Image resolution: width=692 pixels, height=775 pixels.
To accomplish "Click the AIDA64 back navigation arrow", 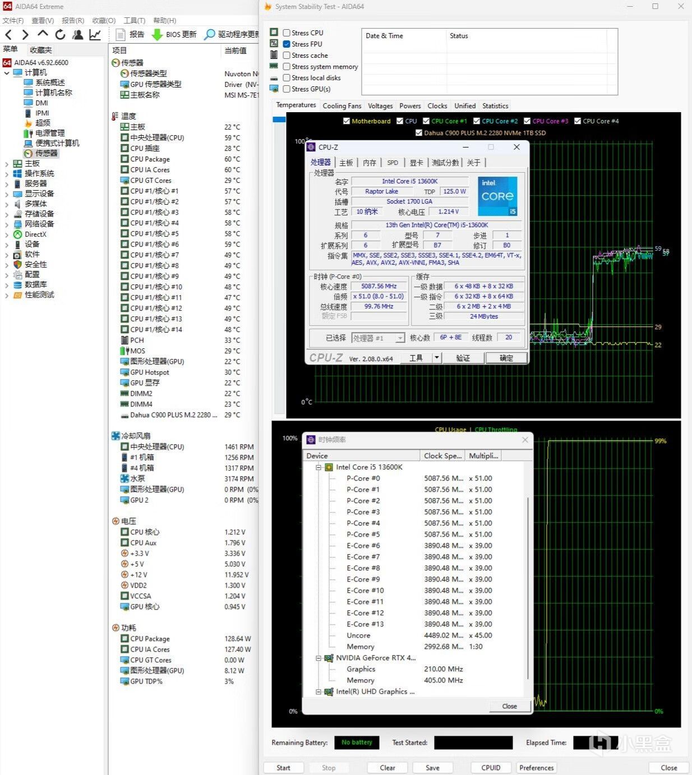I will 8,35.
